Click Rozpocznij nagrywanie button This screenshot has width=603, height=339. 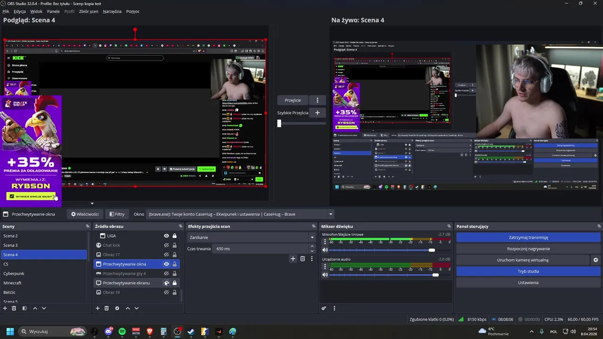(x=528, y=249)
